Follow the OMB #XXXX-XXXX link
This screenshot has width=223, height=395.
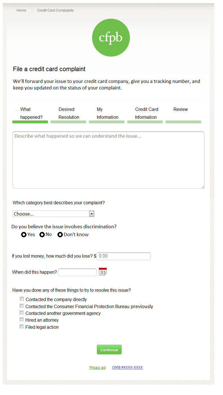[x=127, y=367]
